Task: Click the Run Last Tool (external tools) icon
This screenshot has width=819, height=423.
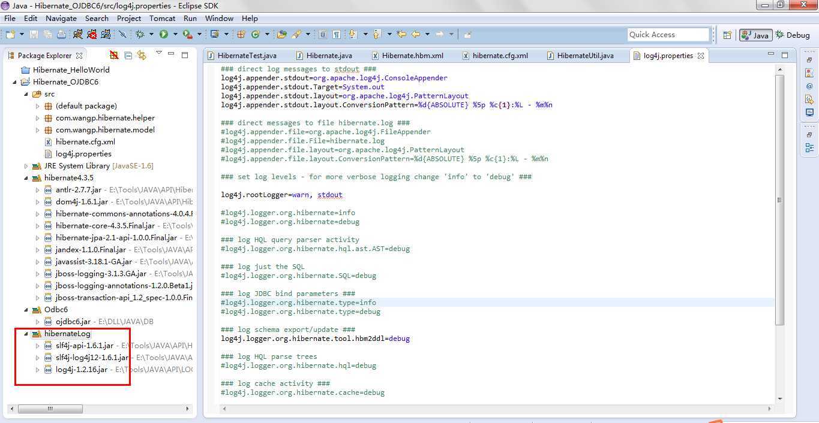Action: (188, 35)
